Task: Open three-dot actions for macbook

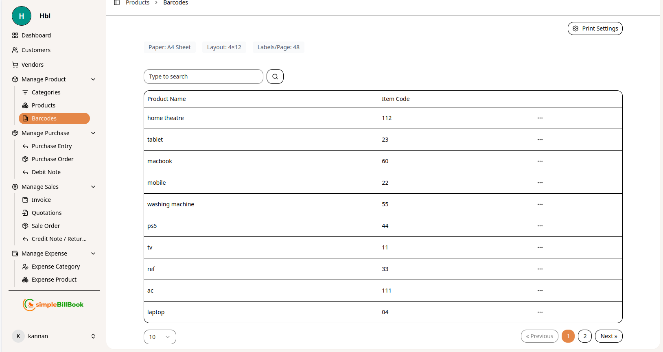Action: [540, 161]
